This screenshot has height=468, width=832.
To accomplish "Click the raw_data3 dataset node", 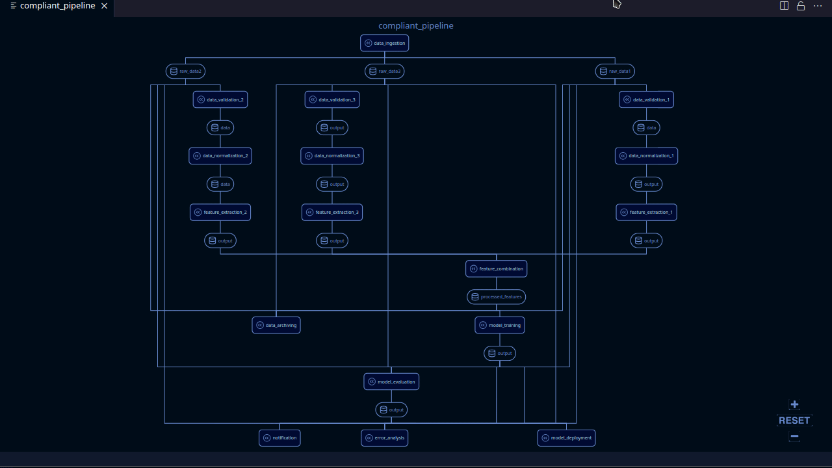I will [x=384, y=71].
